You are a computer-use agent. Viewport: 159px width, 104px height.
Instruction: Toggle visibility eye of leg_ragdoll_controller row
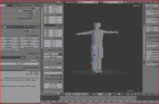(2, 19)
